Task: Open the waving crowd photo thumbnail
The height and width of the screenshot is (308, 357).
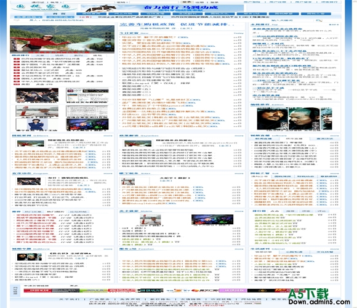Action: [37, 95]
